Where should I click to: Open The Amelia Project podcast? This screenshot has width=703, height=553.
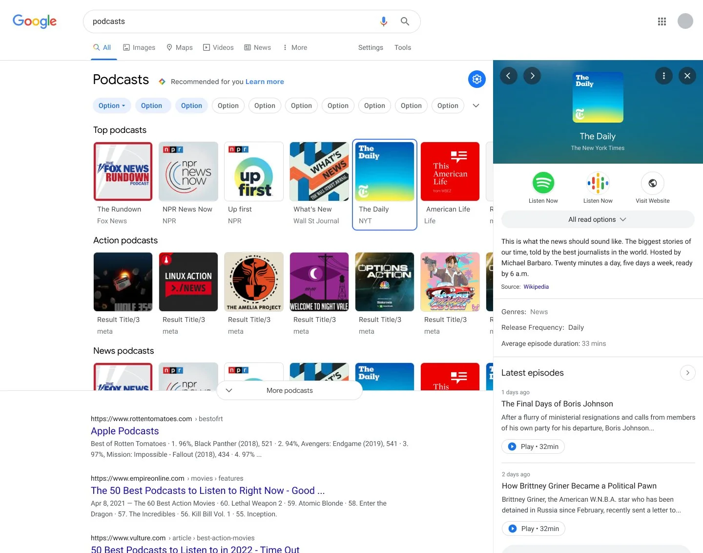[x=254, y=295]
